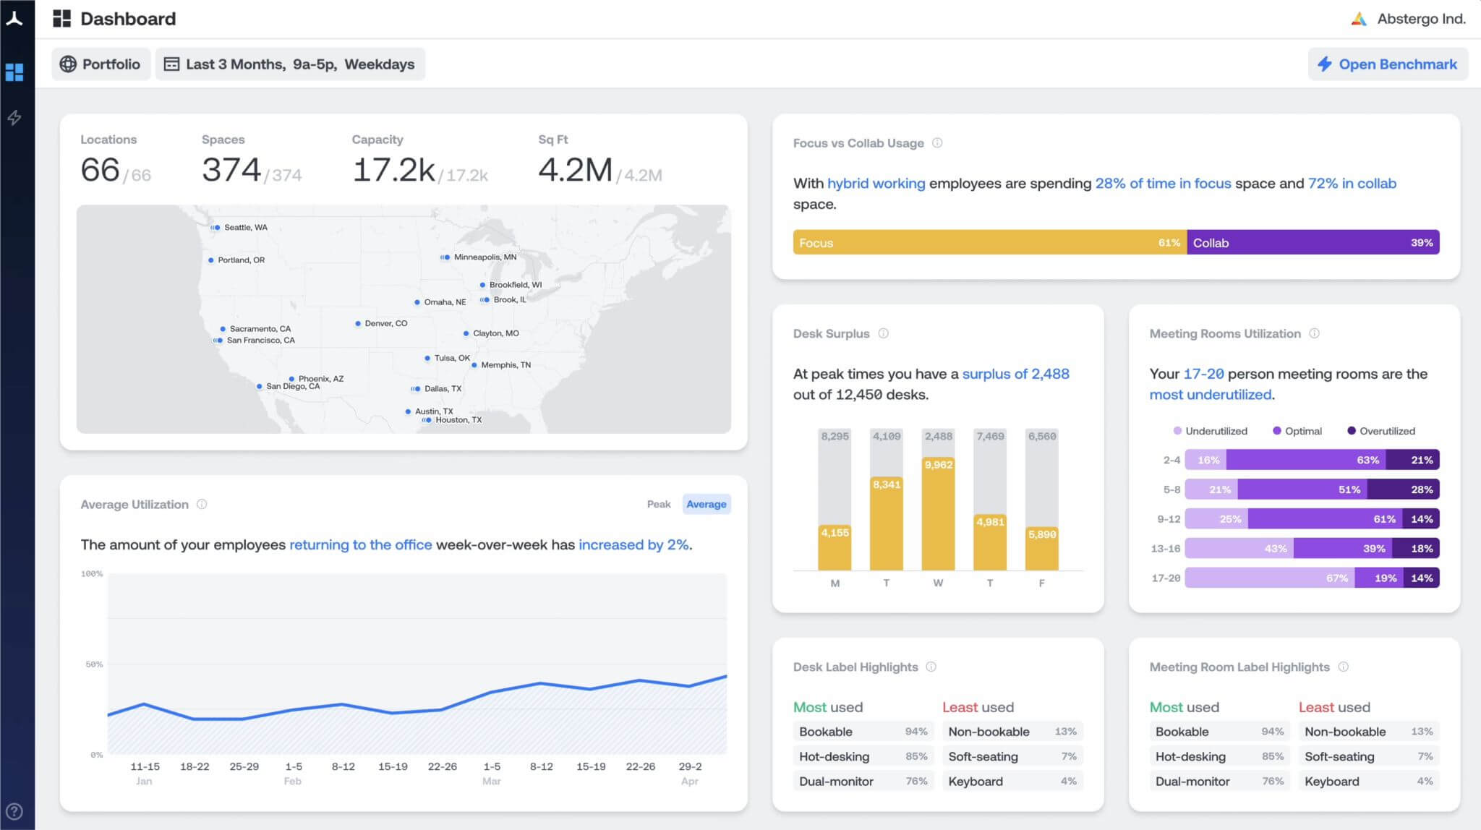The width and height of the screenshot is (1481, 830).
Task: Click info icon beside Desk Surplus title
Action: click(883, 333)
